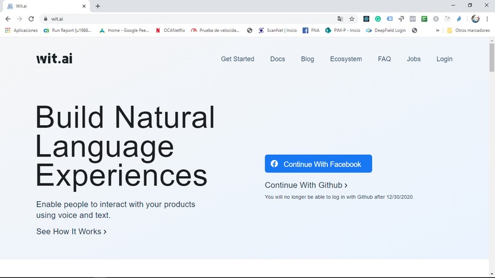The width and height of the screenshot is (495, 278).
Task: Open the Docs navigation link
Action: click(278, 59)
